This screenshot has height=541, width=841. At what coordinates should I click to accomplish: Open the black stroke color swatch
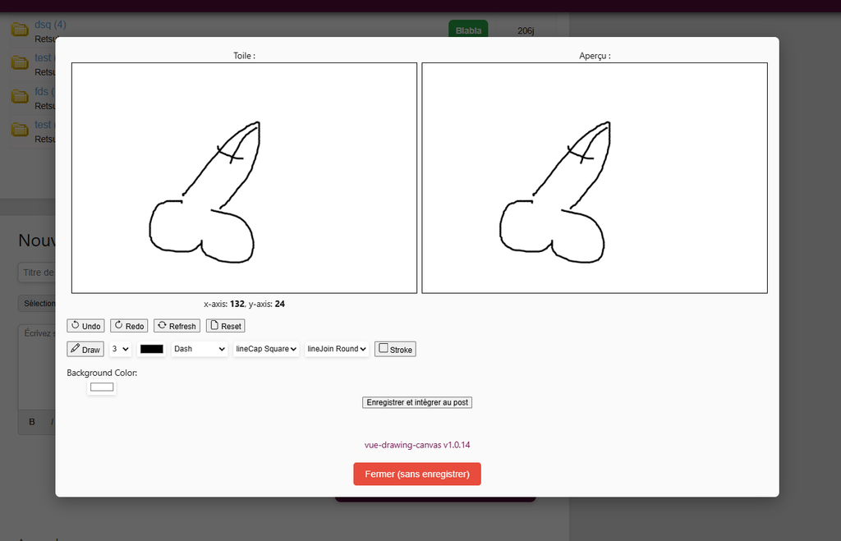point(152,349)
